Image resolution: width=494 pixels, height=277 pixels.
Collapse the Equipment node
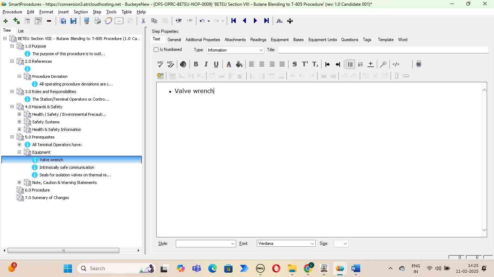(x=19, y=152)
